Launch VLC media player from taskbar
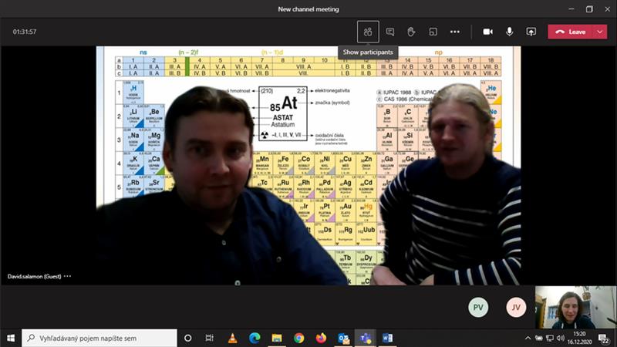 pyautogui.click(x=233, y=338)
